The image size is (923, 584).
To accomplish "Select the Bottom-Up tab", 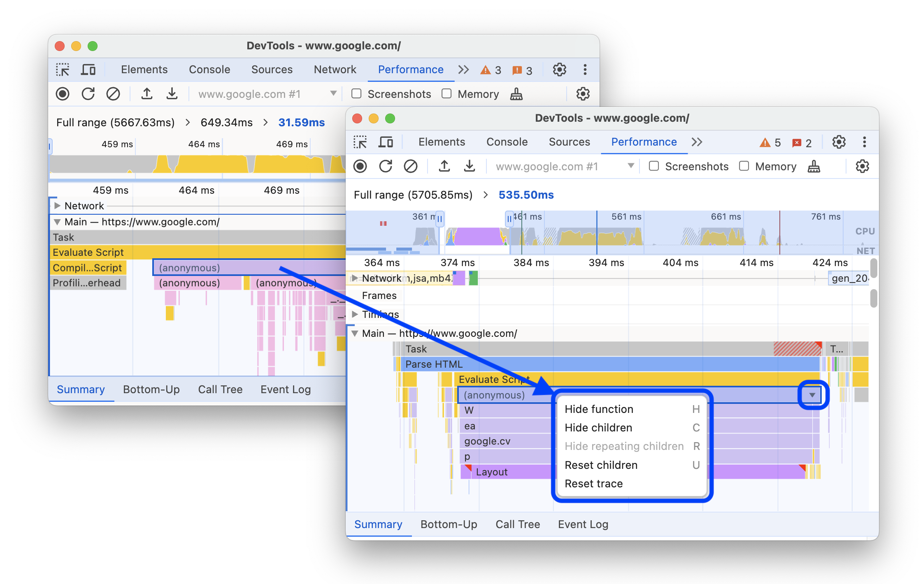I will tap(447, 525).
